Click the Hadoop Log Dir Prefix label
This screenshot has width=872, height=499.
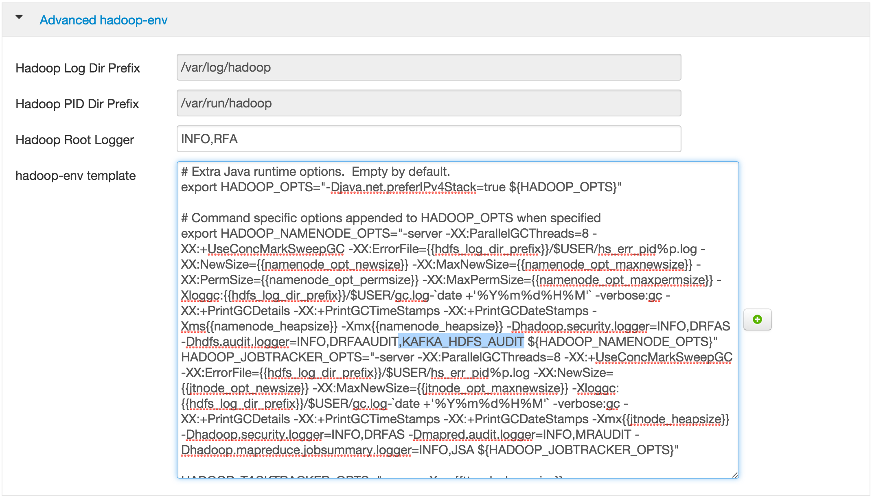[77, 68]
